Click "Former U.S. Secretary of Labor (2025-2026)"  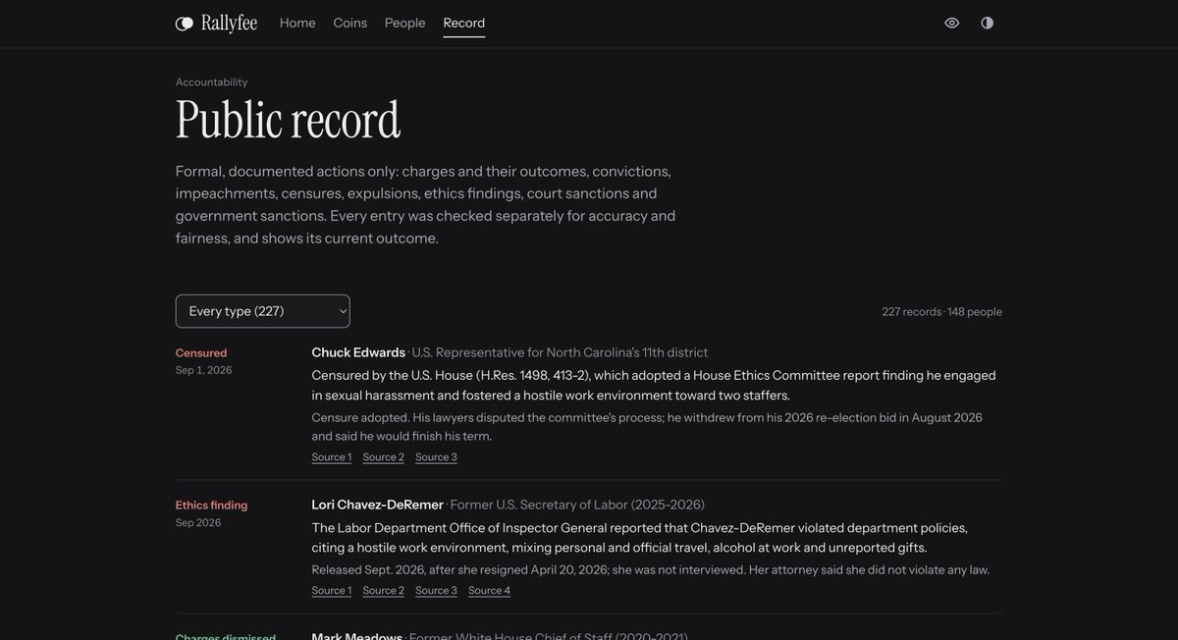coord(577,505)
